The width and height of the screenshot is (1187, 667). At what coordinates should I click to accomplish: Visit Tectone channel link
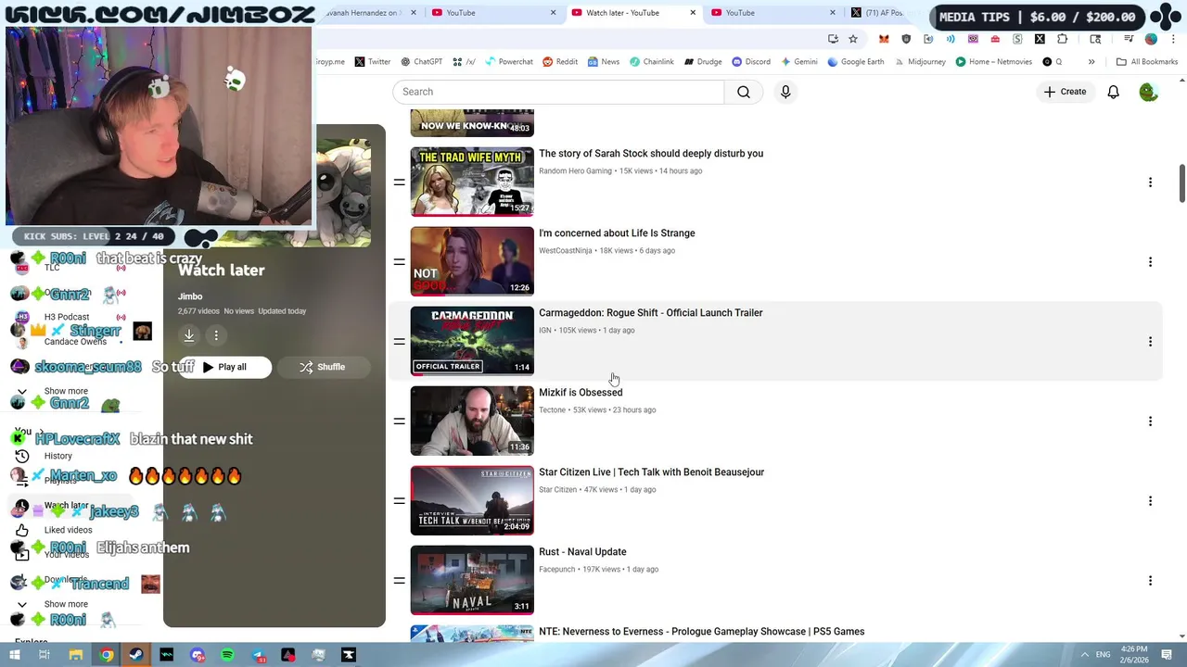click(552, 410)
